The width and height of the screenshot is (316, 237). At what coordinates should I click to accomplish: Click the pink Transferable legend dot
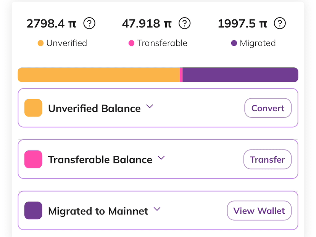point(131,43)
